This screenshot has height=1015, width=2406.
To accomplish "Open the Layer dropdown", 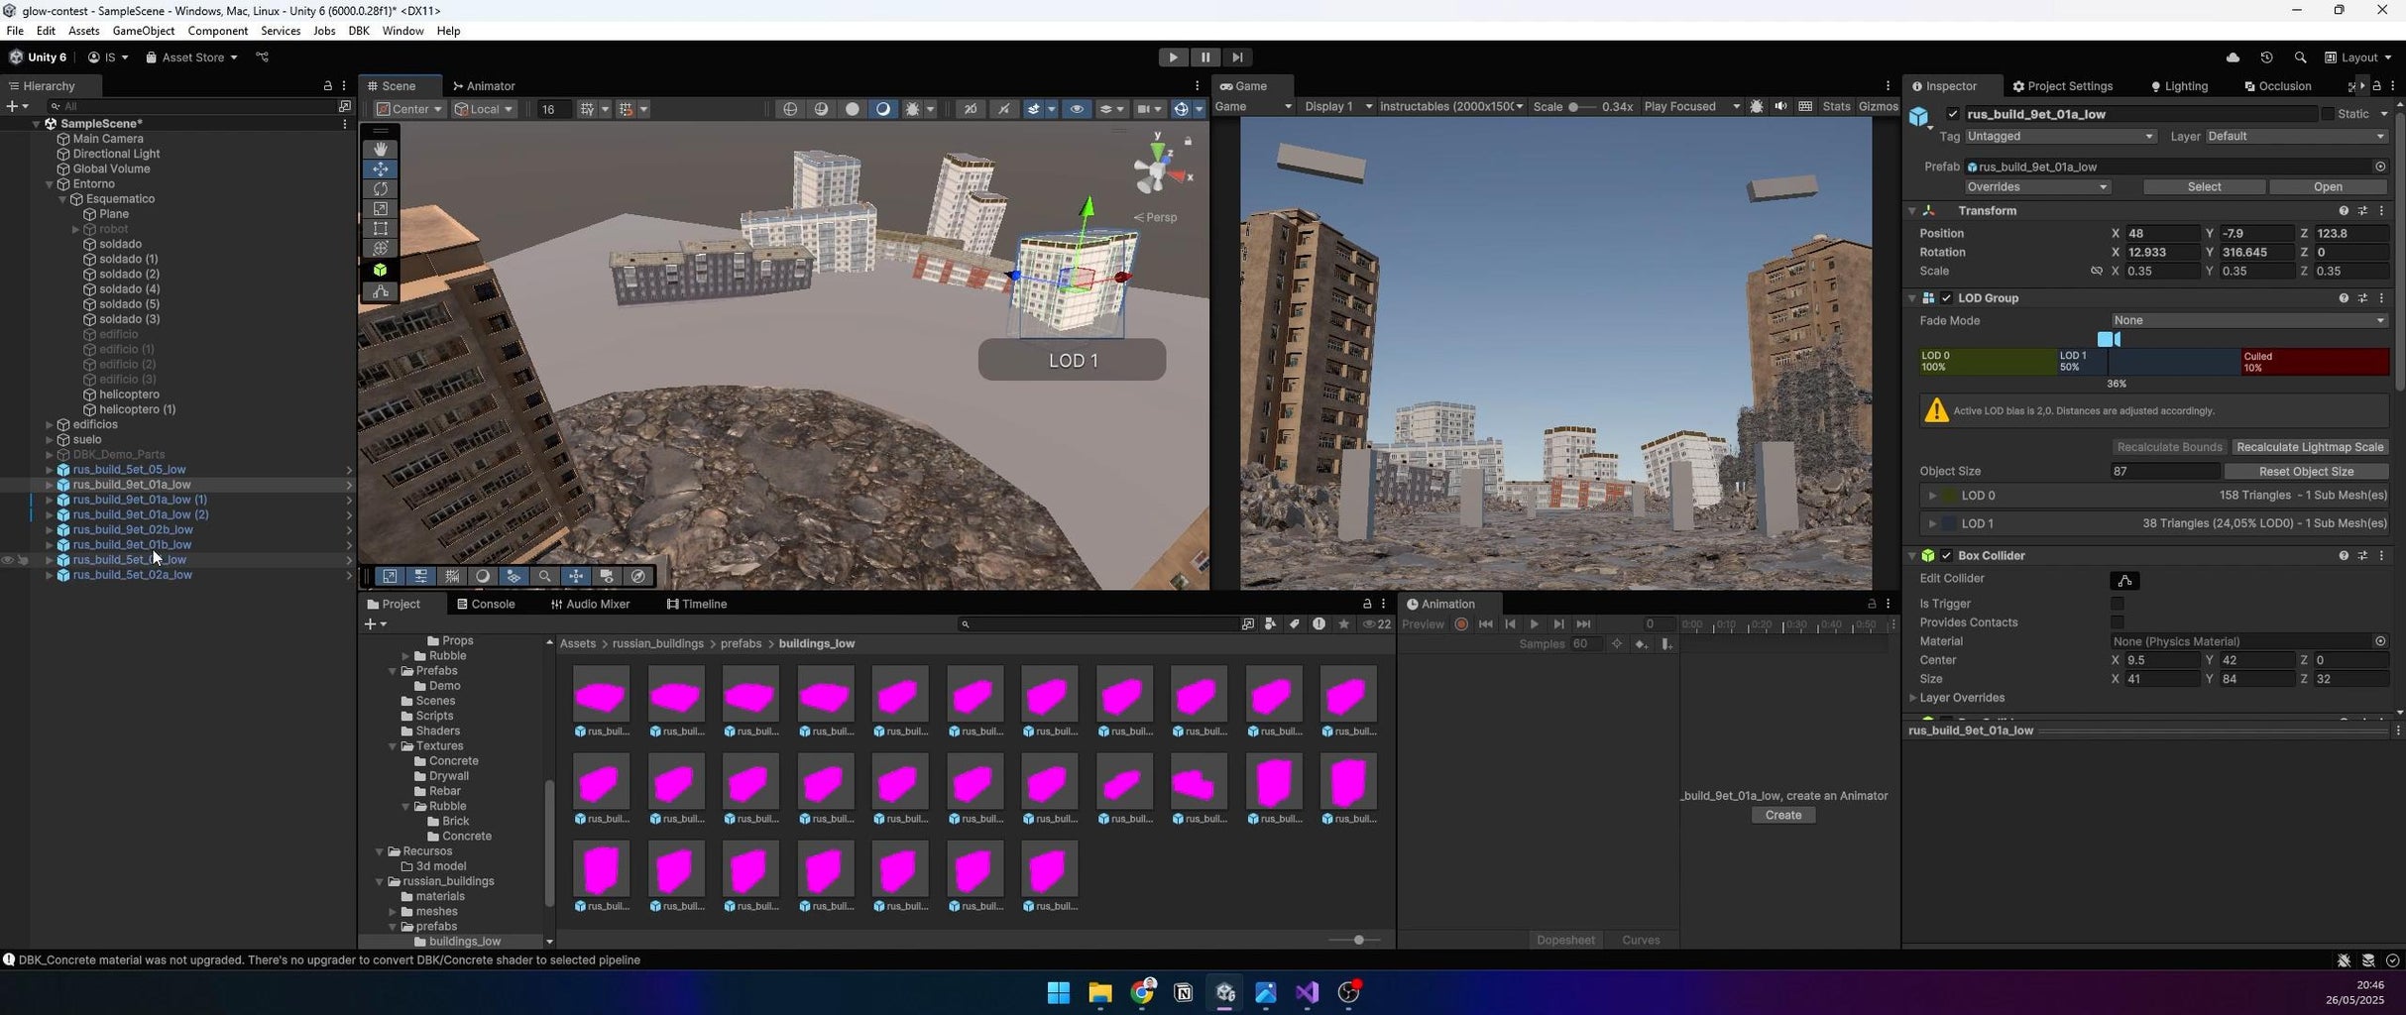I will pos(2296,137).
